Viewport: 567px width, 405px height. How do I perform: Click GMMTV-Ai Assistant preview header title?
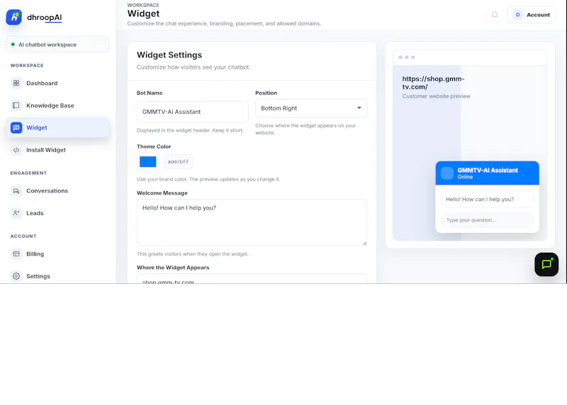[x=488, y=170]
